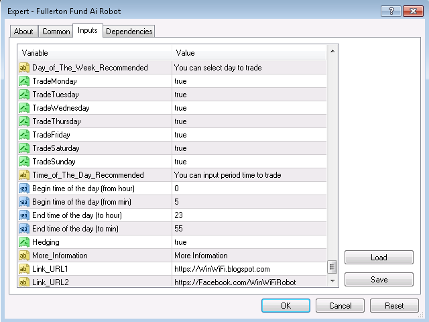Select the TradeSunday variable name
The image size is (429, 322).
point(54,162)
